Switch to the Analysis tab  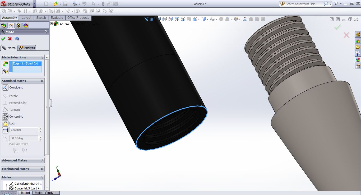click(27, 48)
